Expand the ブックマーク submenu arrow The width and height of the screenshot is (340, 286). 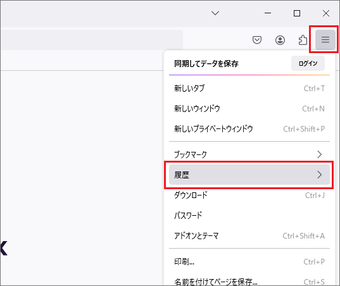click(x=319, y=154)
